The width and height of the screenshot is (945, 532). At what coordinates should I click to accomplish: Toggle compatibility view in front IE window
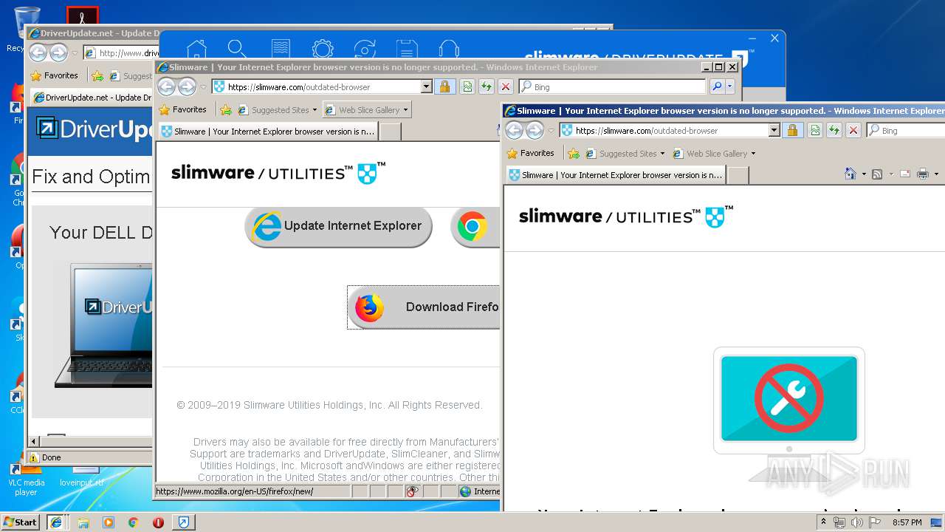815,130
